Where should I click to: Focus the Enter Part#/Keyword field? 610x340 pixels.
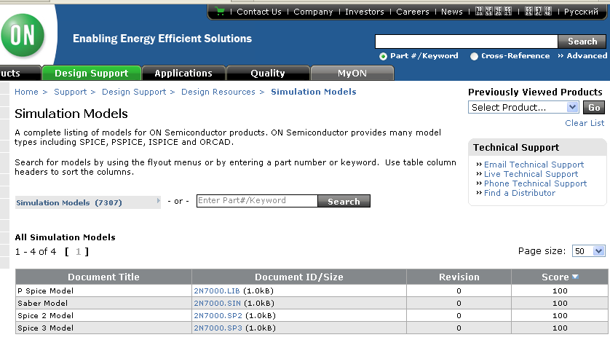tap(257, 201)
